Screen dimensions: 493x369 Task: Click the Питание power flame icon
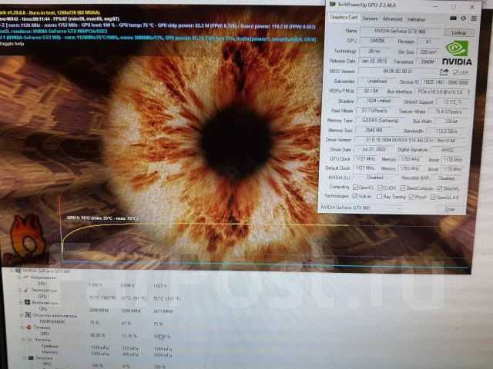29,327
